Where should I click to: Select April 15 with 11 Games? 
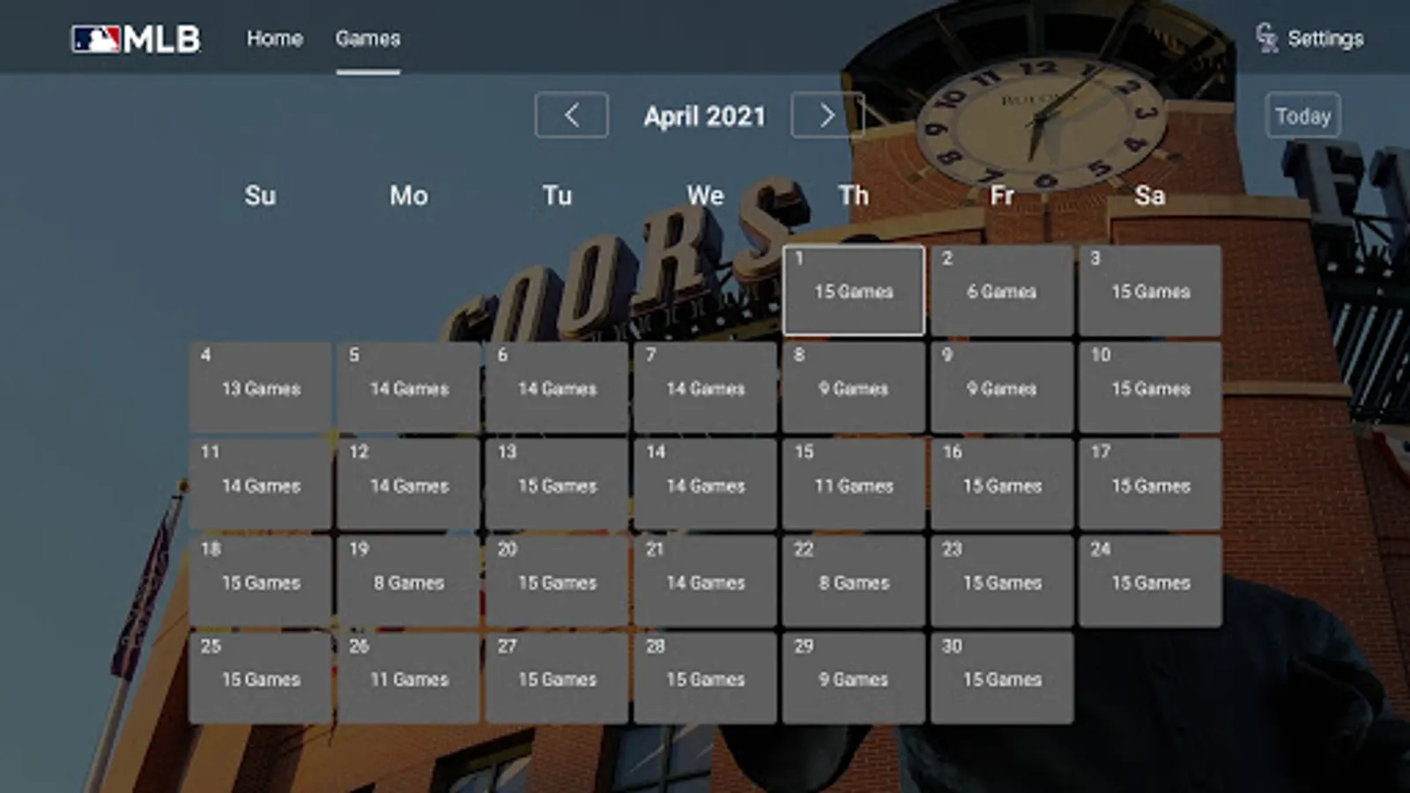854,485
